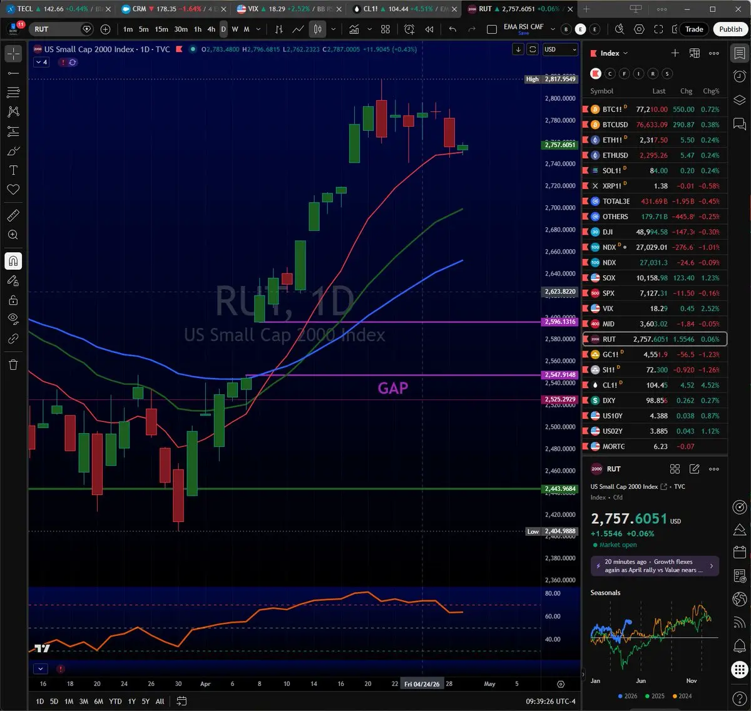The width and height of the screenshot is (751, 711).
Task: Open the alerts panel in right sidebar
Action: pos(739,76)
